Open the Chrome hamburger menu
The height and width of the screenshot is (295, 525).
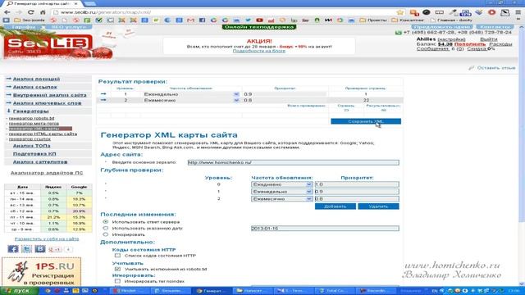(x=518, y=12)
